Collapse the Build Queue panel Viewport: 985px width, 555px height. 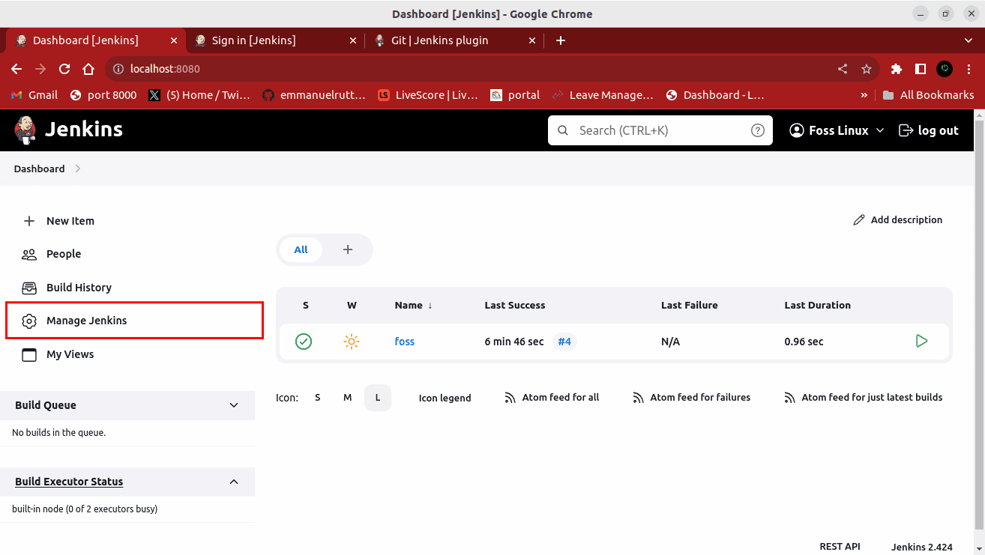point(234,405)
